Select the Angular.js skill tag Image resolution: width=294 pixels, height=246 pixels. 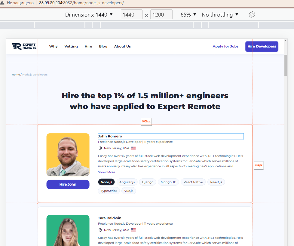(127, 182)
